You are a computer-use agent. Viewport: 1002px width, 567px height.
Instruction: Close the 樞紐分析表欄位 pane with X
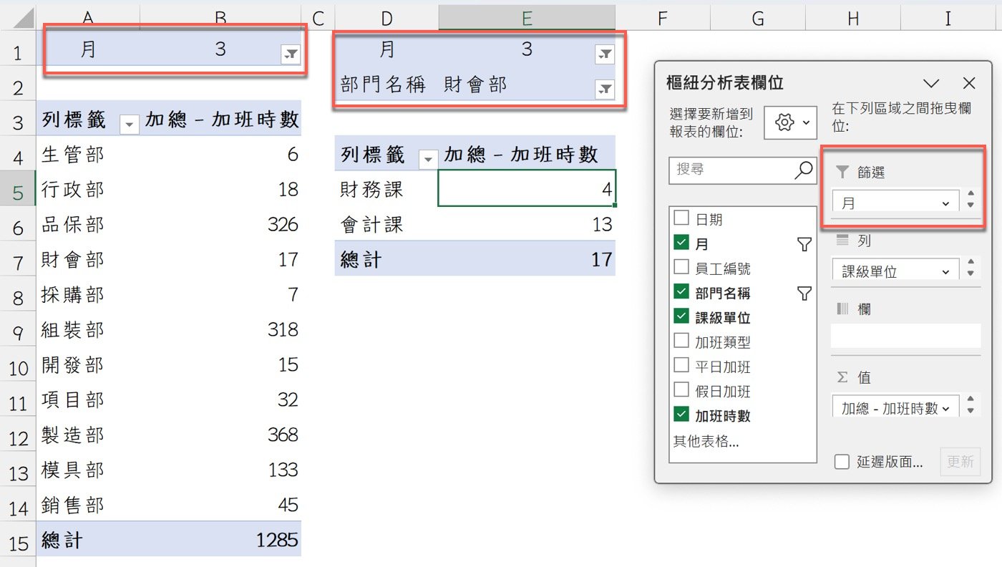point(969,83)
